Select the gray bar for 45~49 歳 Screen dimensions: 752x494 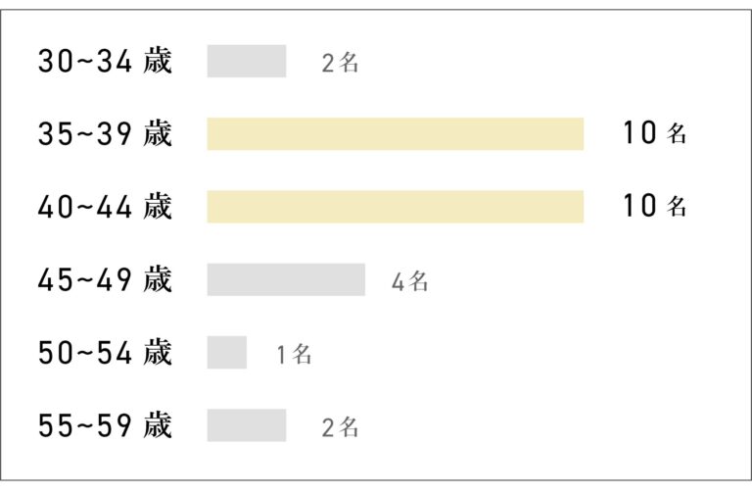pyautogui.click(x=286, y=279)
